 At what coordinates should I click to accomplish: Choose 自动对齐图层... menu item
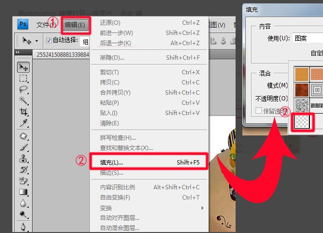coord(150,218)
